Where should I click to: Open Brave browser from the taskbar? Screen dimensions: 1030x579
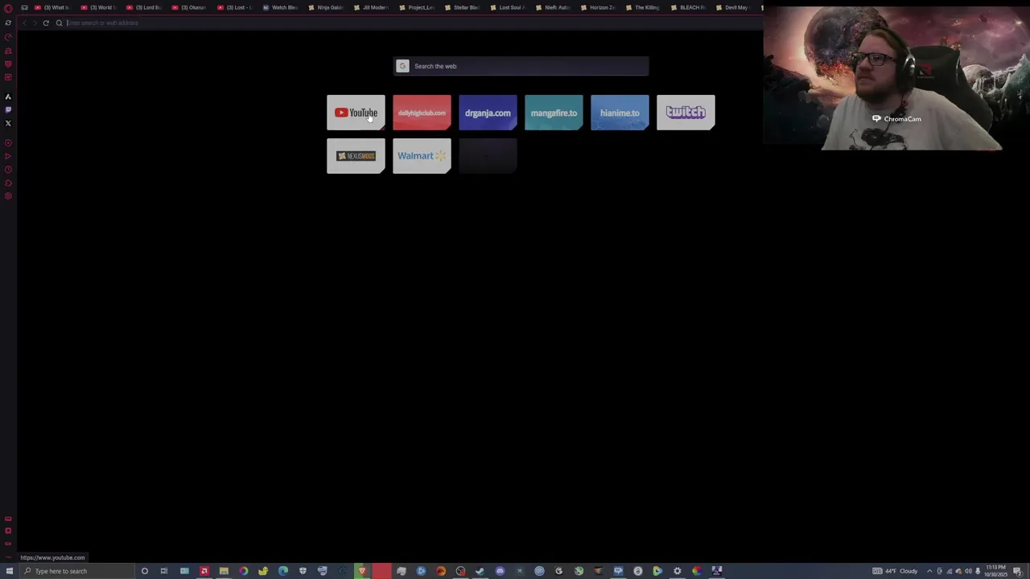tap(362, 571)
